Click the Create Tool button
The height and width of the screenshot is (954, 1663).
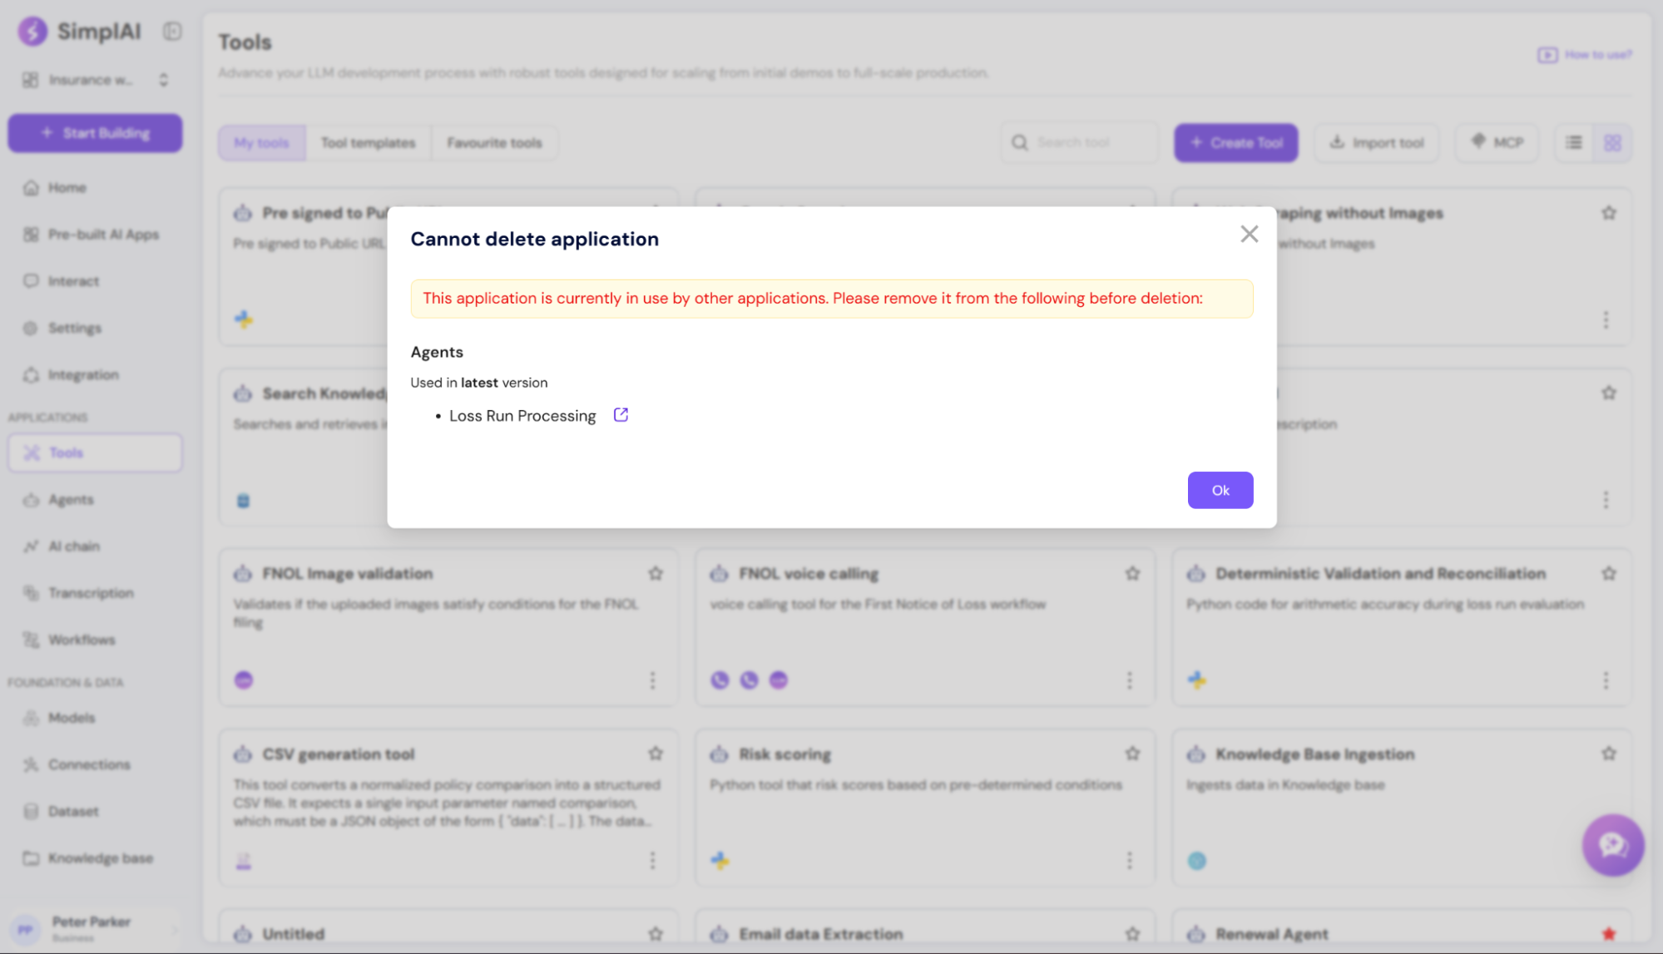(1235, 143)
